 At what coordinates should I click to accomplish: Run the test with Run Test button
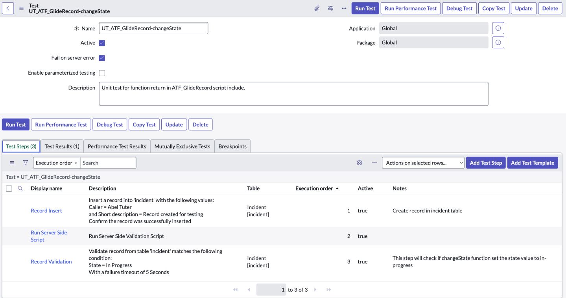(x=365, y=8)
